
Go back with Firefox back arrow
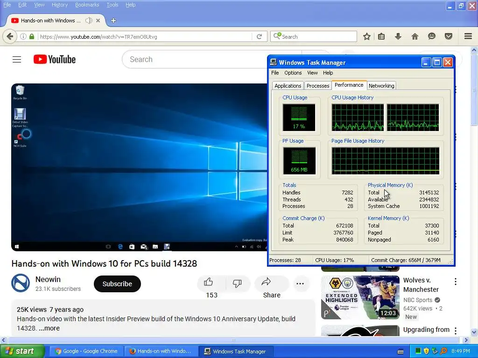[x=10, y=36]
